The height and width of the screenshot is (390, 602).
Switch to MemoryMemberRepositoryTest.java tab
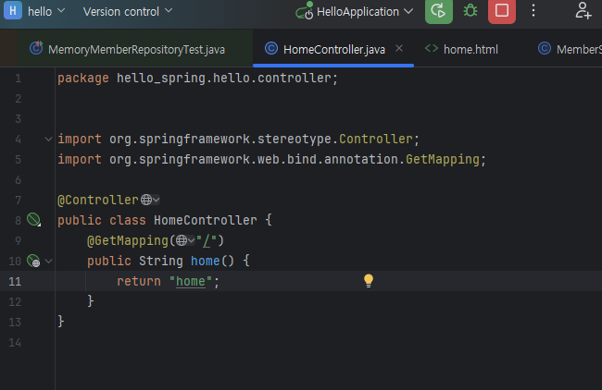(136, 49)
